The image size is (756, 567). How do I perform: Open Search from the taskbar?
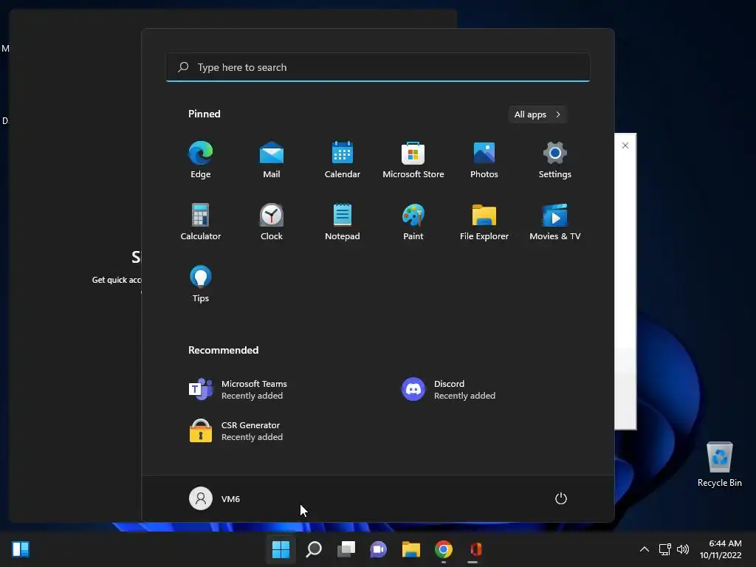click(314, 549)
